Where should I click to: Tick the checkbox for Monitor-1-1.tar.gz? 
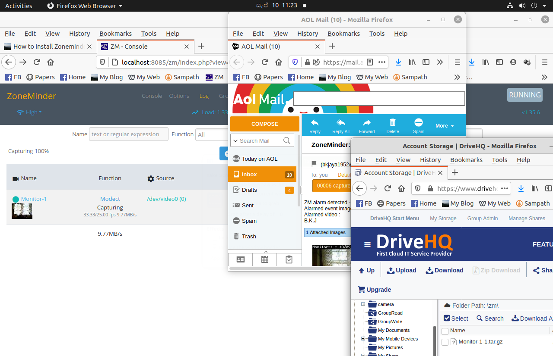coord(445,342)
